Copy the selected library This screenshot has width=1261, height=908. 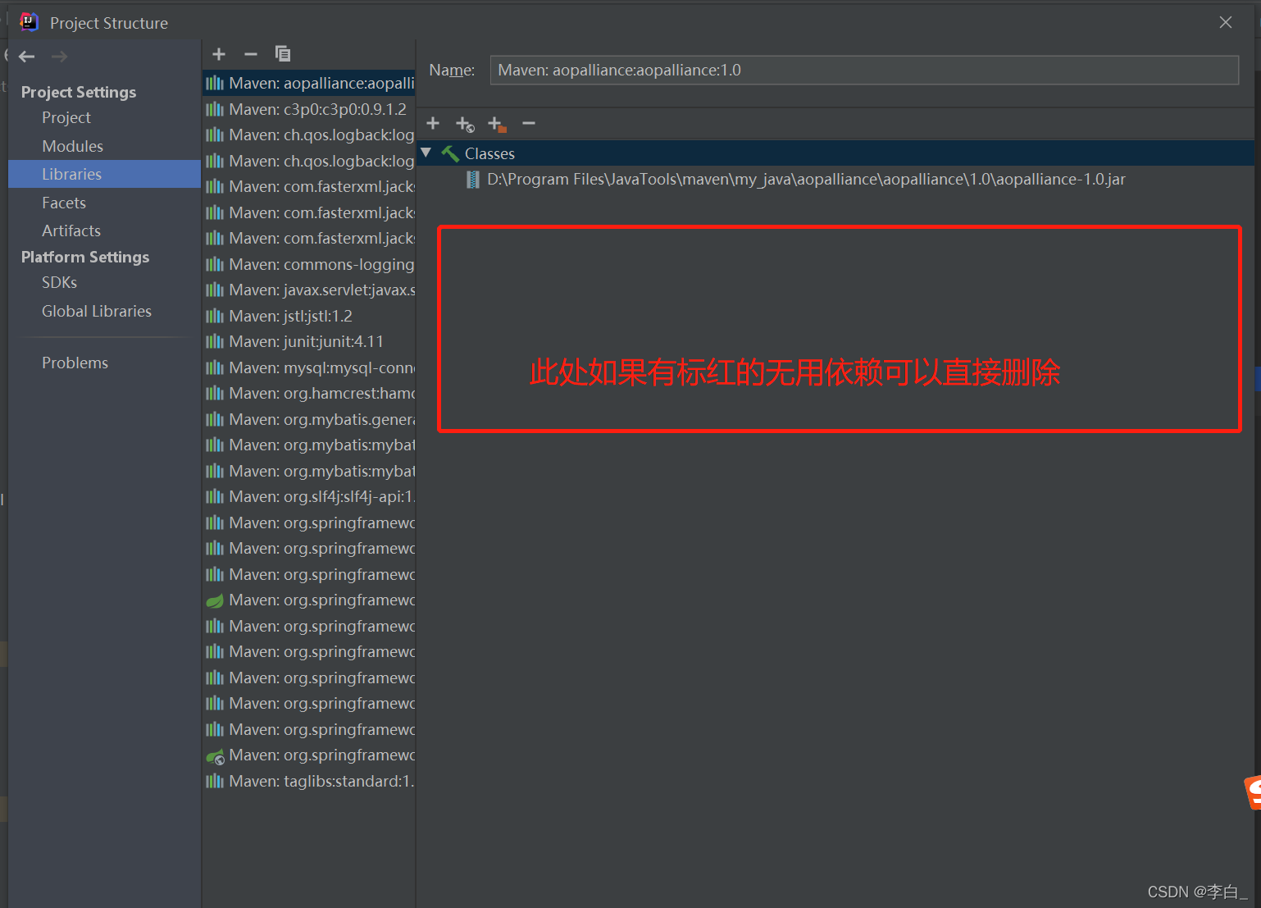tap(283, 54)
